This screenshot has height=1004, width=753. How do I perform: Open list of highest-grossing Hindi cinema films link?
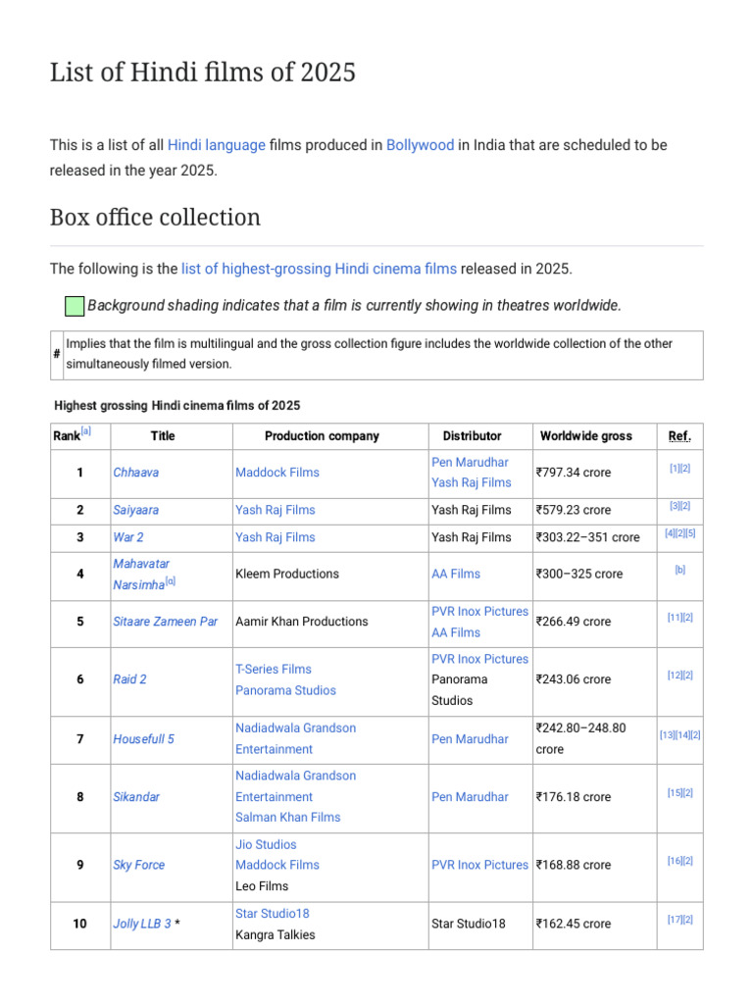pos(319,269)
